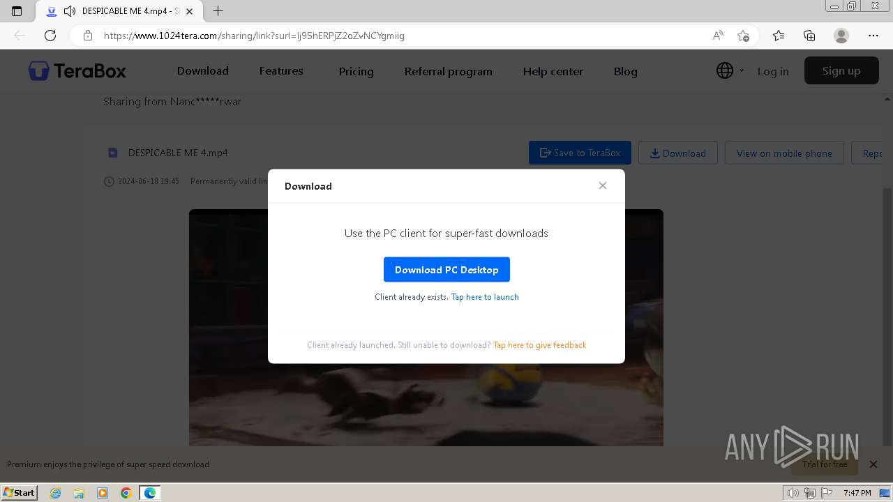Select the DESPICABLE ME 4.mp4 tab
This screenshot has height=502, width=893.
pyautogui.click(x=119, y=11)
